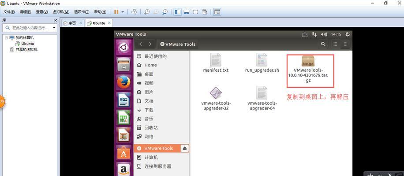Viewport: 404px width, 176px height.
Task: Open the 选项卡(T) menu
Action: click(x=82, y=12)
